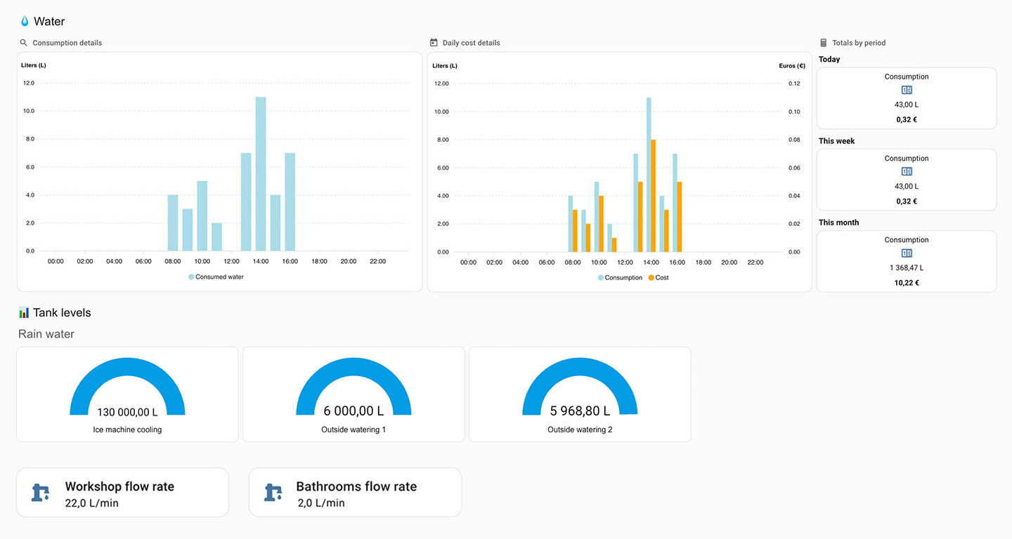Screen dimensions: 1012x539
Task: Click the 10,22 € value under This month
Action: coord(907,283)
